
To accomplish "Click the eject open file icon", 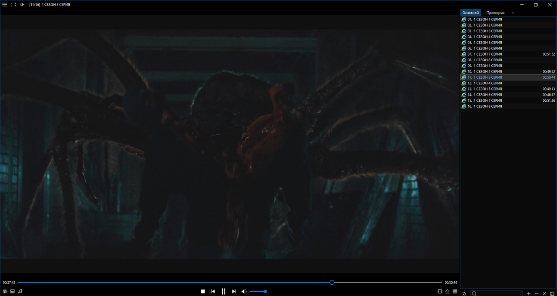I will click(x=447, y=291).
